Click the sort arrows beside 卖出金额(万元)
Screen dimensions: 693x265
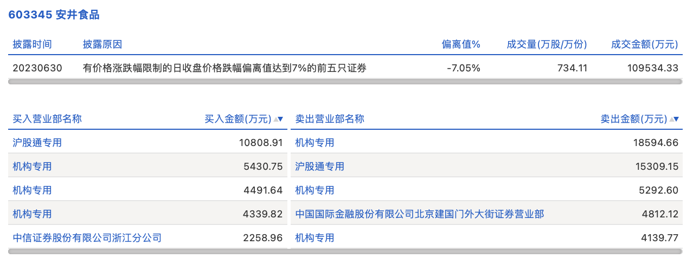674,119
